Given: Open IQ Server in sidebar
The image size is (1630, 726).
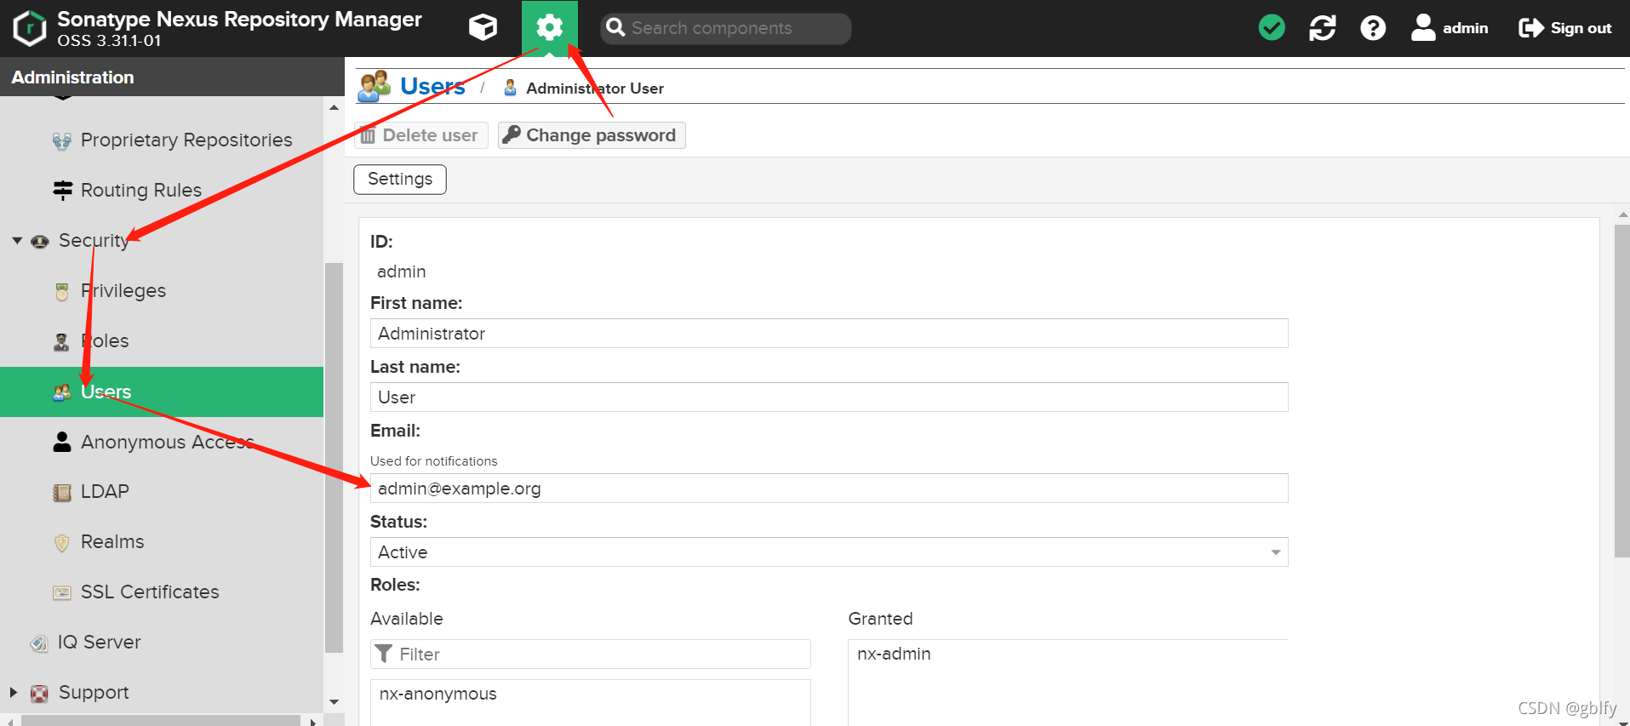Looking at the screenshot, I should point(100,642).
